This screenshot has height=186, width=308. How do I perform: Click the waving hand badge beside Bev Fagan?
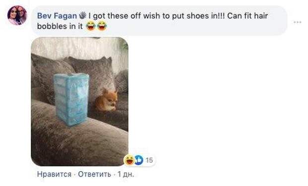pos(82,15)
